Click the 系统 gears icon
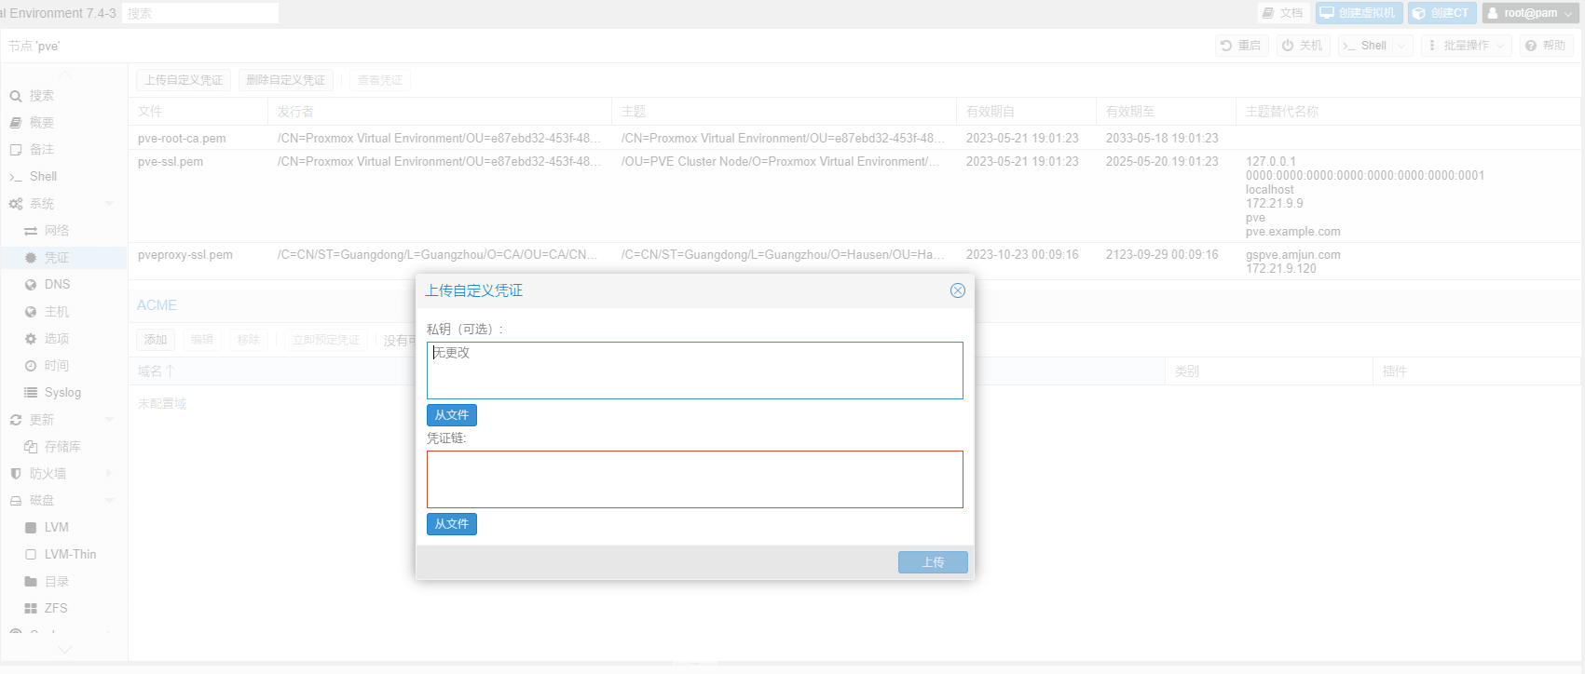This screenshot has height=674, width=1585. point(16,204)
